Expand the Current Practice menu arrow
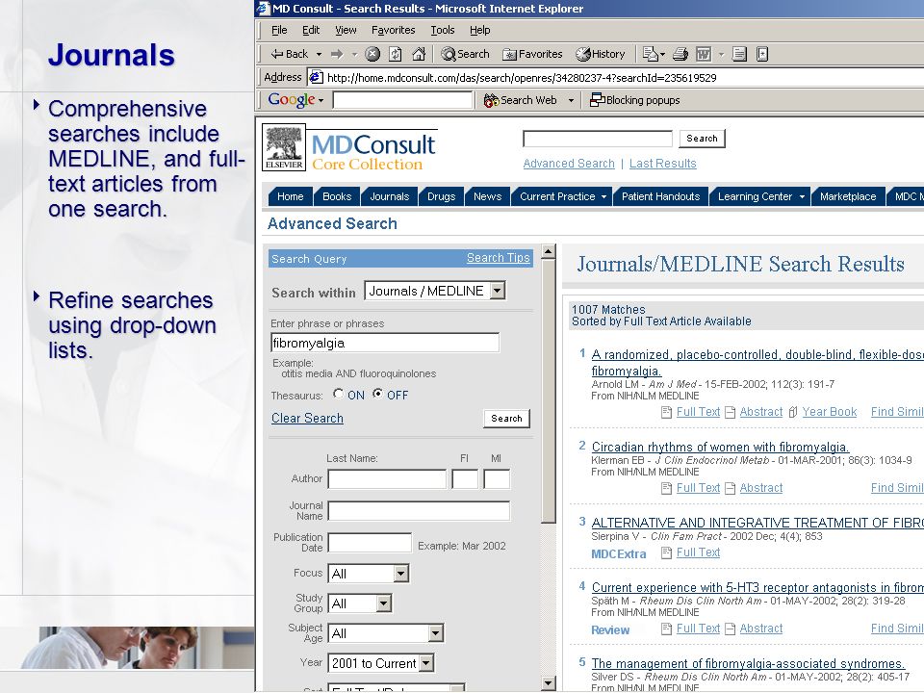 [x=604, y=196]
